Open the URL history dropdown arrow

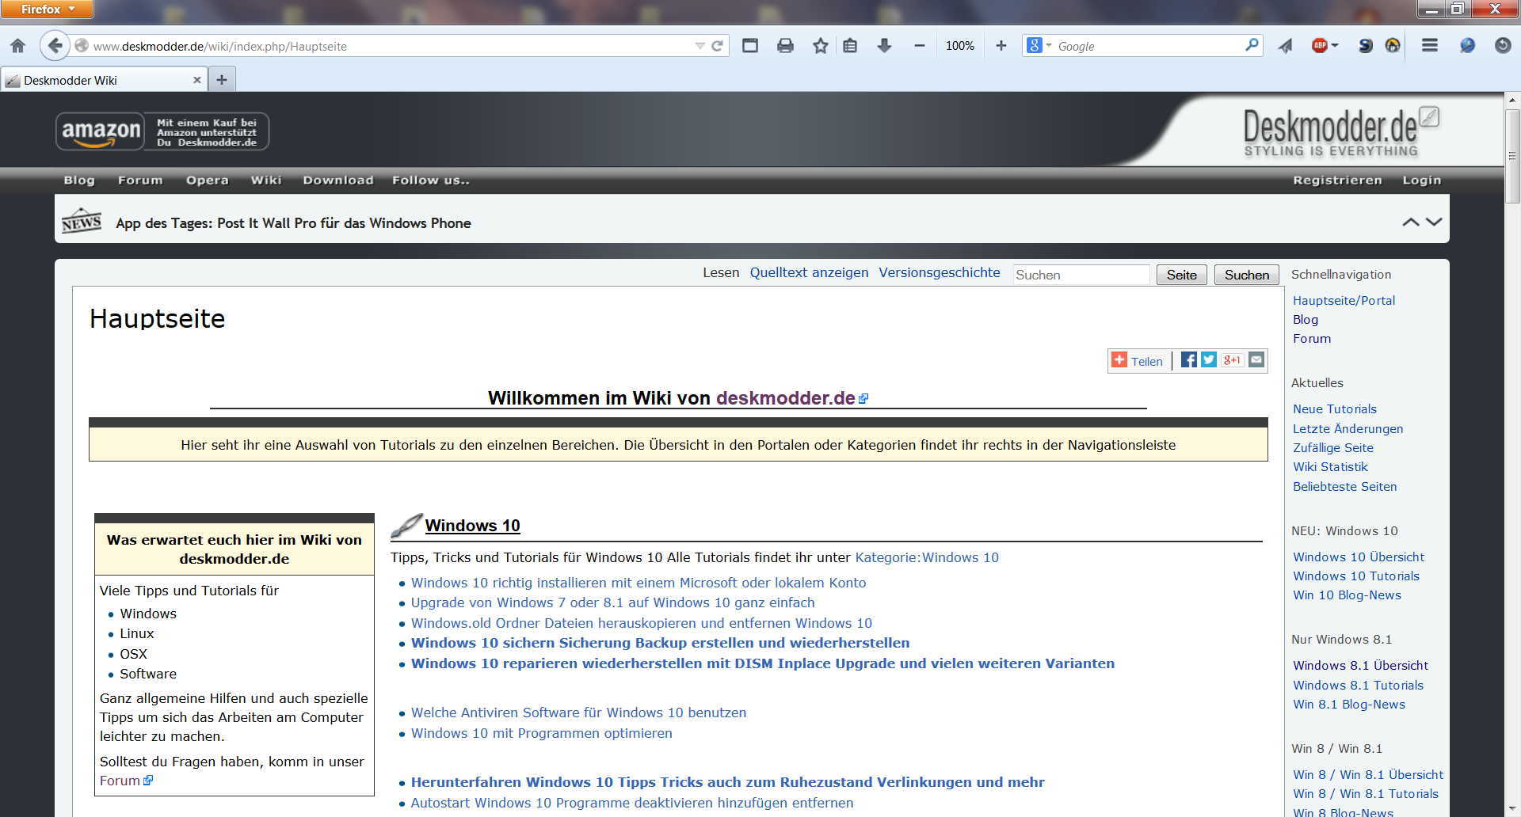point(700,46)
